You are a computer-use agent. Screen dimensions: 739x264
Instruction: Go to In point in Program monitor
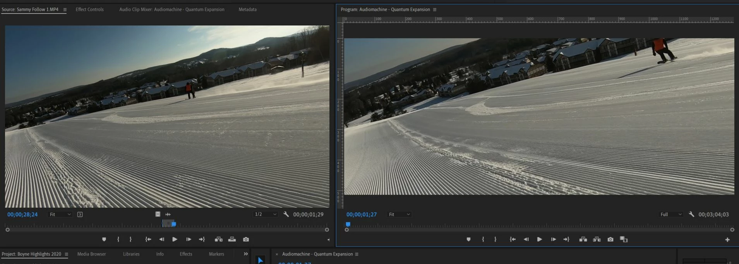[x=513, y=239]
